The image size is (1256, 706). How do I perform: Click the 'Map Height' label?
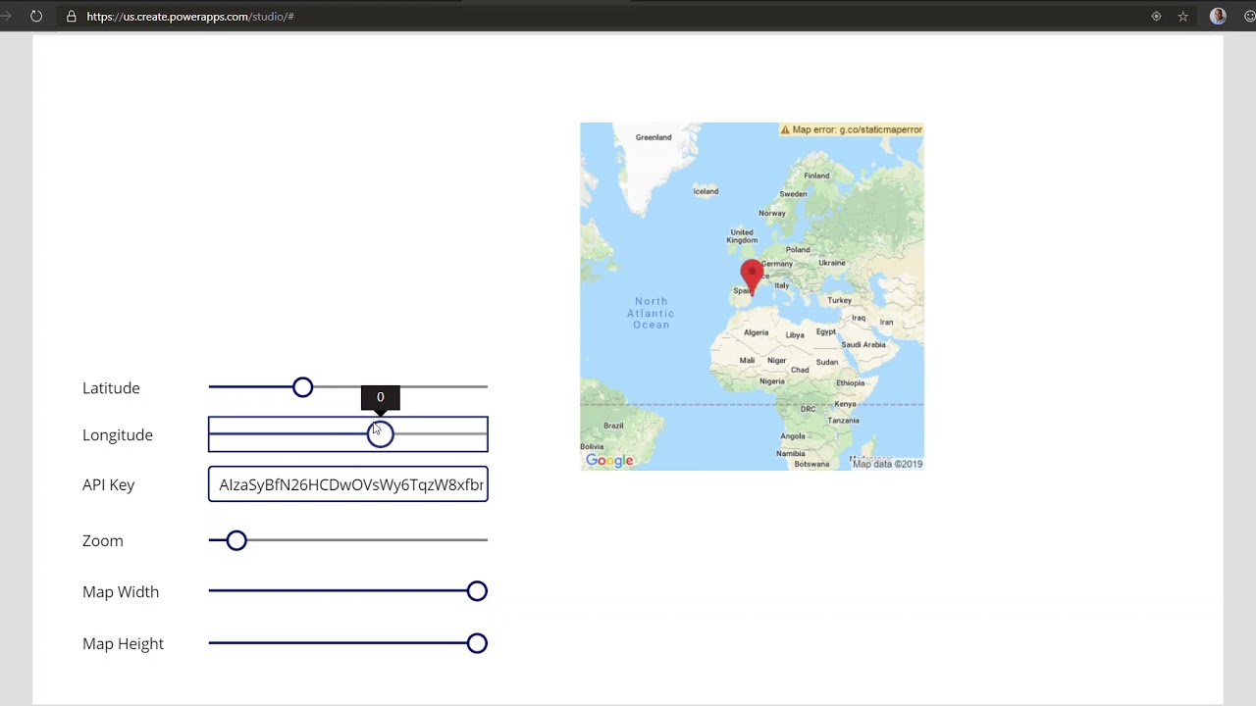[x=124, y=644]
